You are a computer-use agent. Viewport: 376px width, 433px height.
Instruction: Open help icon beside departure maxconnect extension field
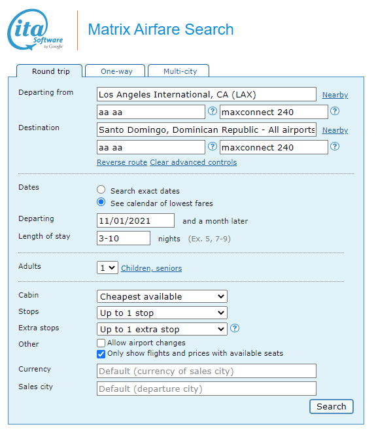(335, 111)
